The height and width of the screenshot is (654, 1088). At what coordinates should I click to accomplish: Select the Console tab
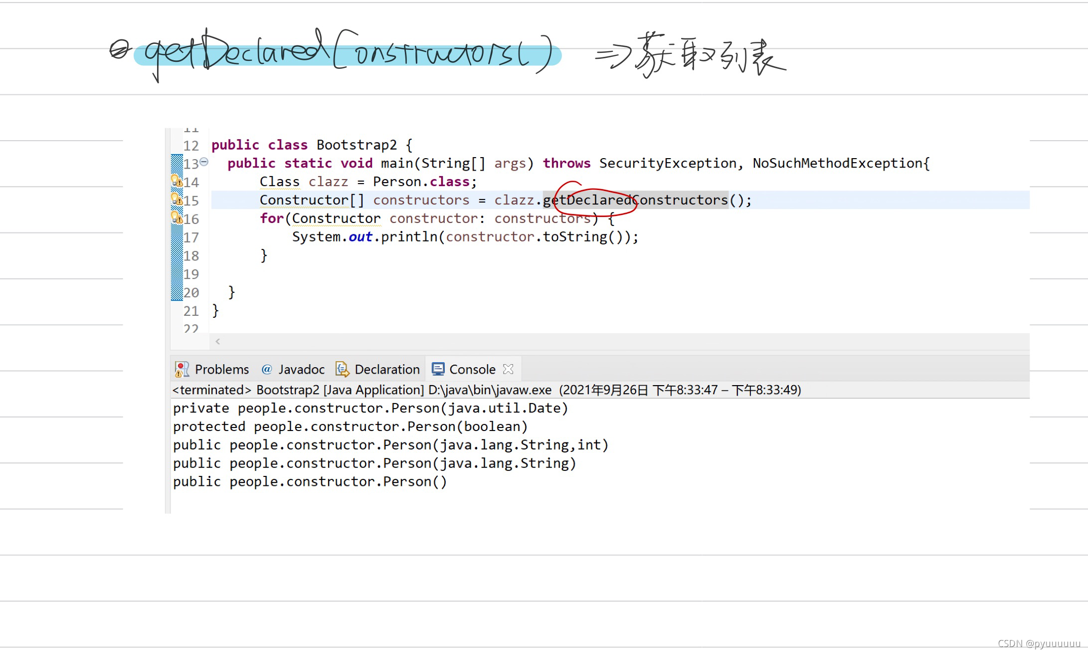point(472,369)
